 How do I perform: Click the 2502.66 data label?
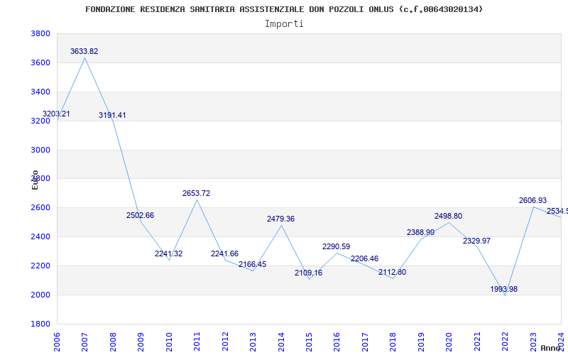tap(140, 215)
